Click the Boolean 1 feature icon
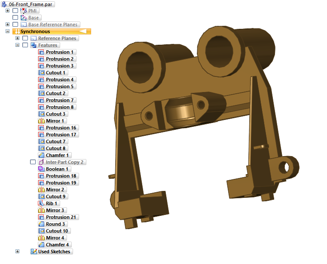 [41, 169]
